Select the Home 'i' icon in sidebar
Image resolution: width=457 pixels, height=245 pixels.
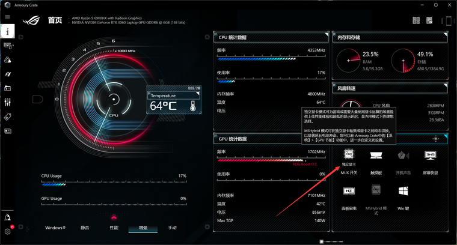[x=7, y=31]
